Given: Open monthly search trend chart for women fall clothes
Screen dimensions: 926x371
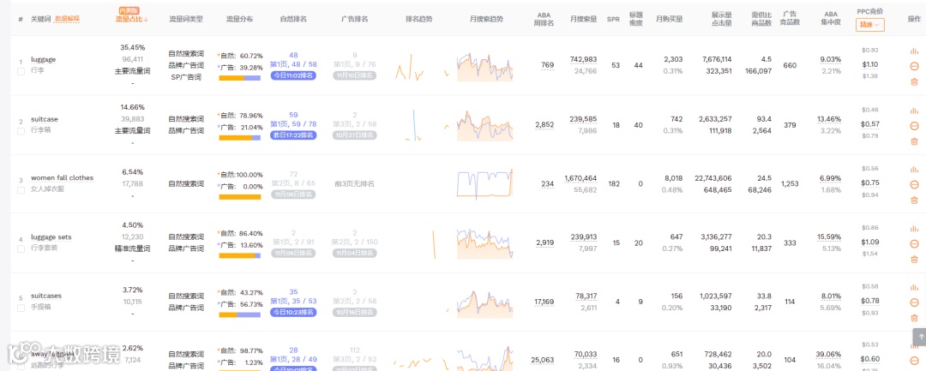Looking at the screenshot, I should click(x=484, y=183).
